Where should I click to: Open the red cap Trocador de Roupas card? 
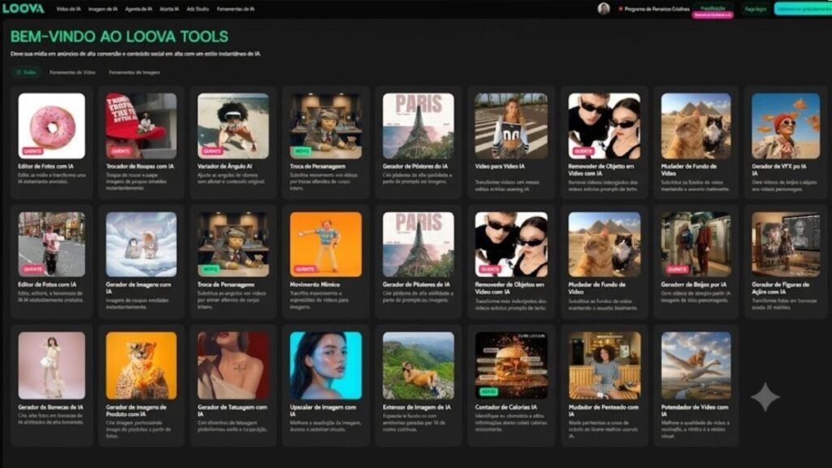141,141
